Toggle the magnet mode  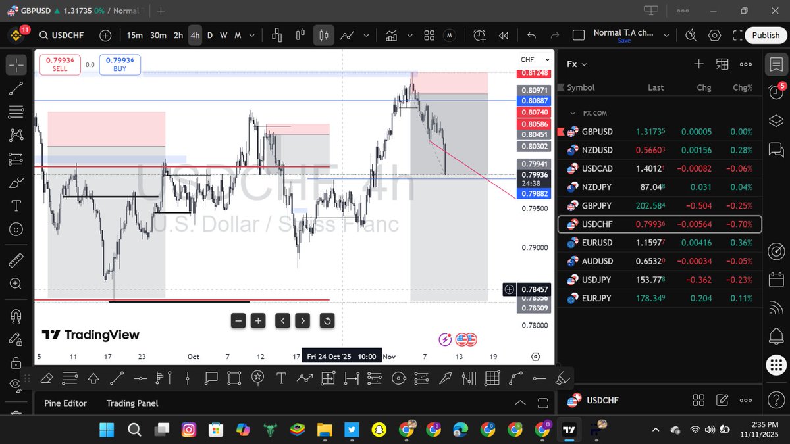(16, 315)
